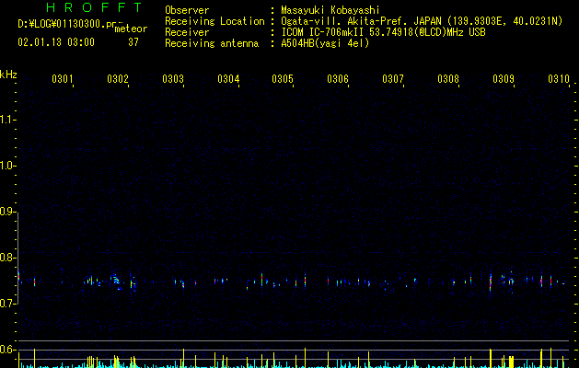Click the 0309 time marker
579x368 pixels.
point(504,78)
